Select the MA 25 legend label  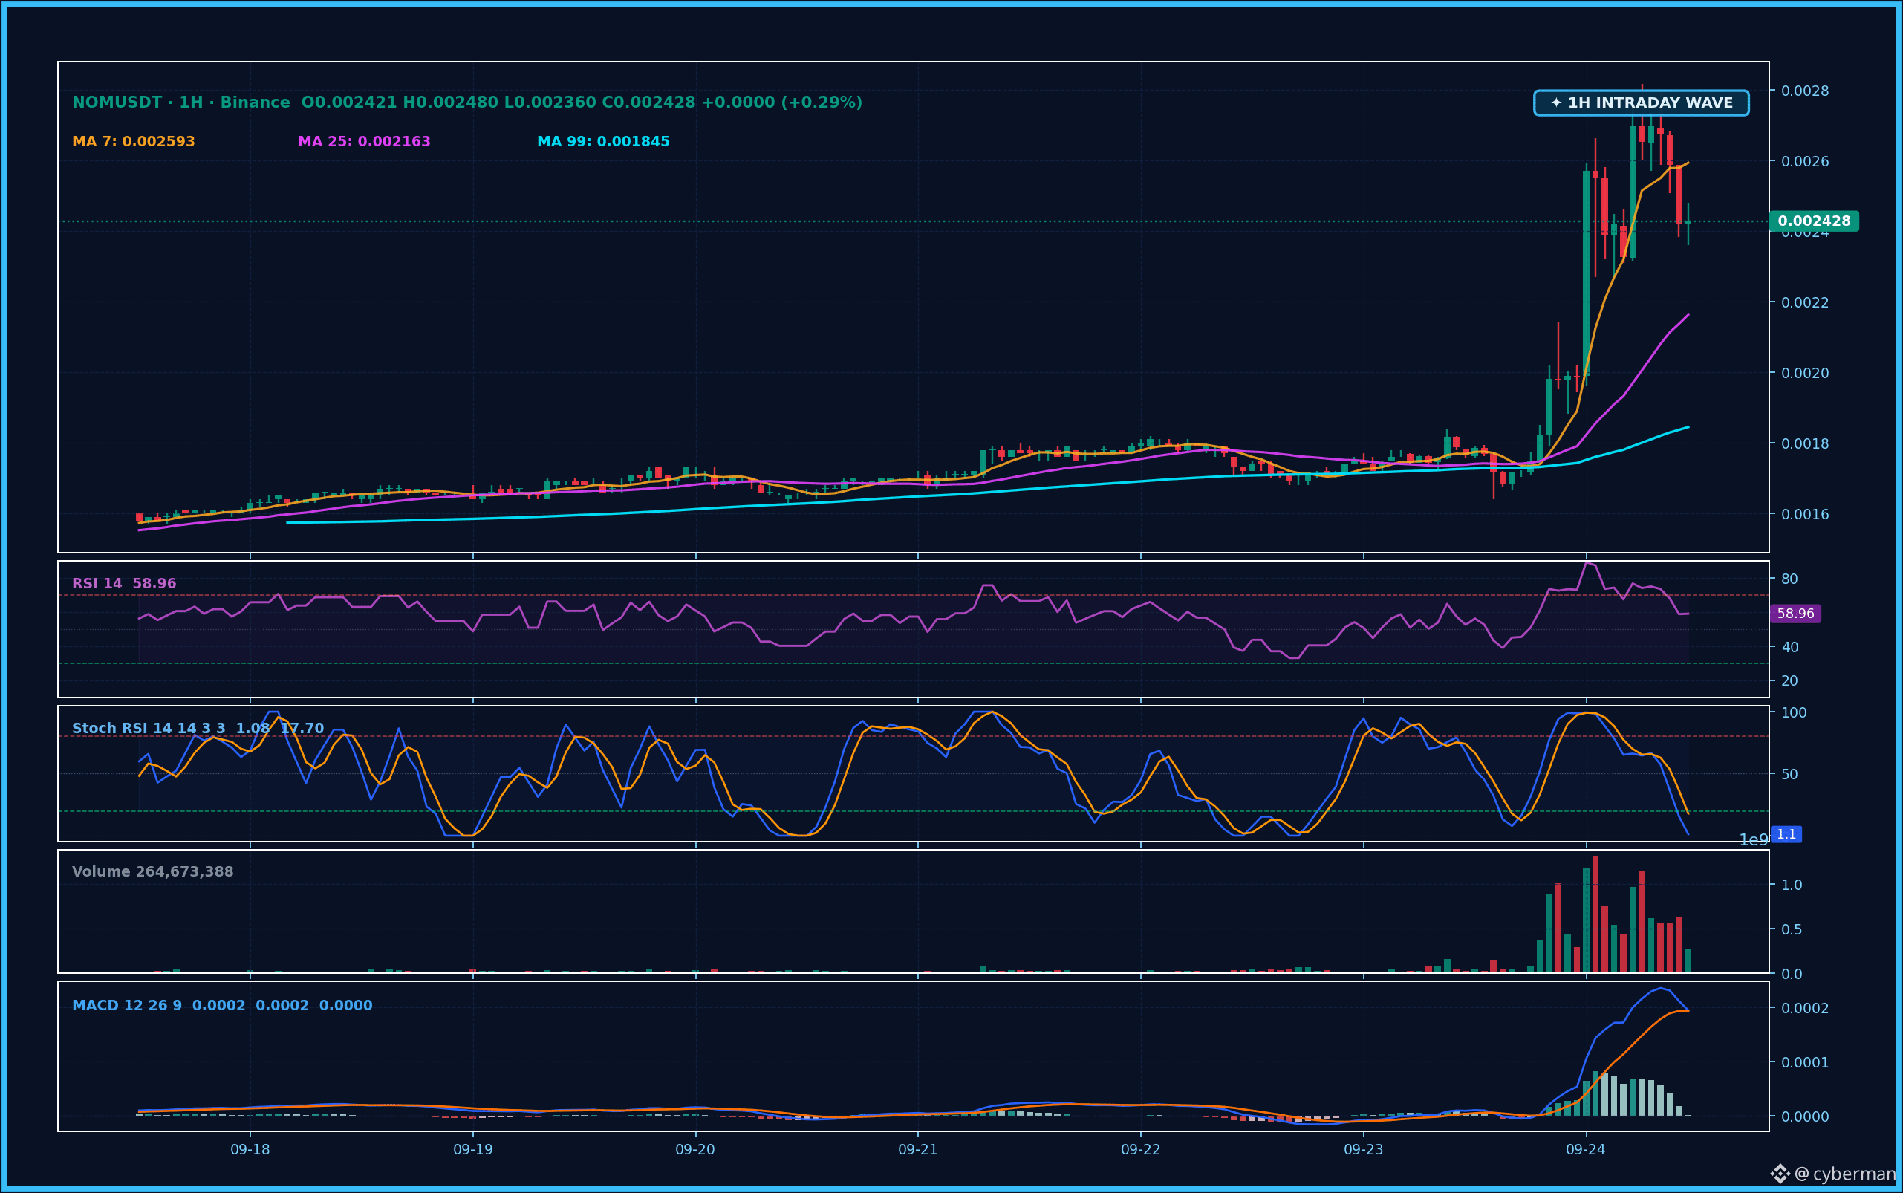[364, 141]
